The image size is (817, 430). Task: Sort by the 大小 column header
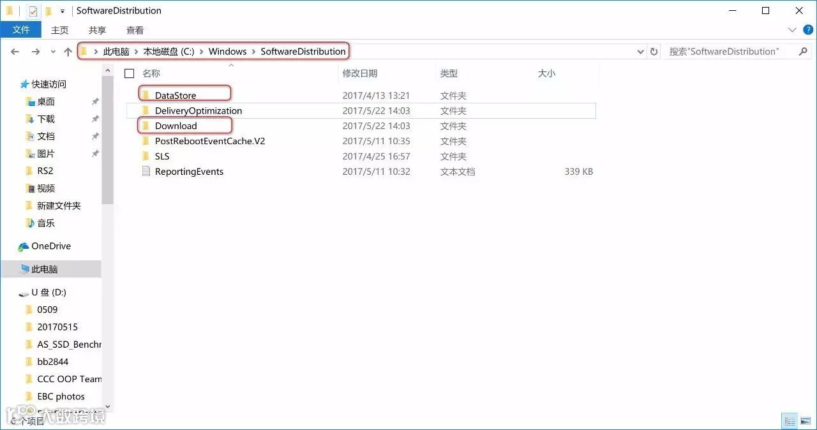tap(546, 73)
